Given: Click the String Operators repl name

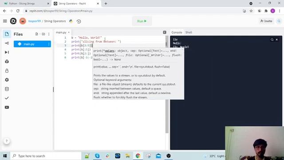Looking at the screenshot, I should (55, 21).
